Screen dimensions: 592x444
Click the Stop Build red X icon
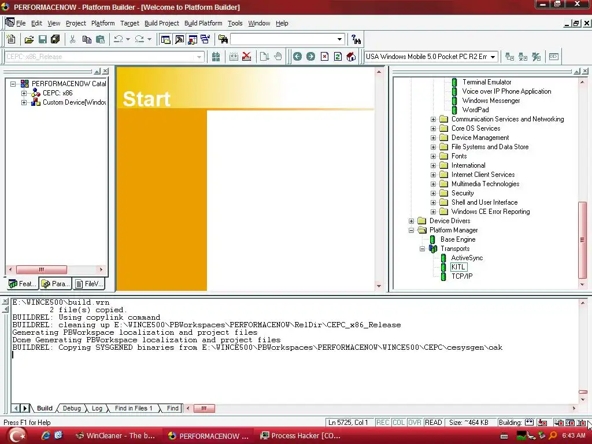(x=246, y=57)
